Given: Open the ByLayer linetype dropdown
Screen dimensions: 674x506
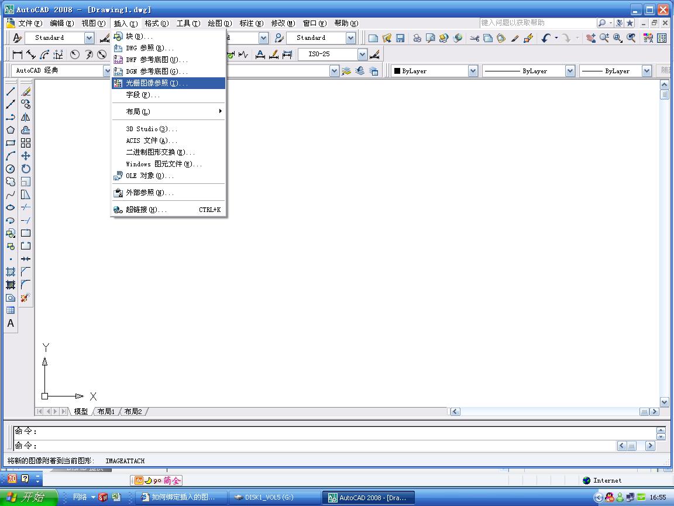Looking at the screenshot, I should click(570, 71).
